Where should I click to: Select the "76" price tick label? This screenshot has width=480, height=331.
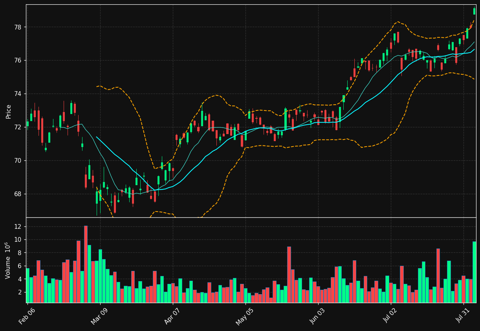click(19, 61)
